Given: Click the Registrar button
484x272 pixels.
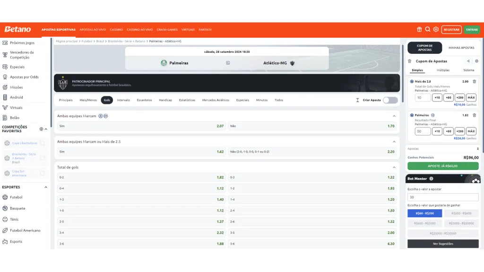Looking at the screenshot, I should (451, 30).
